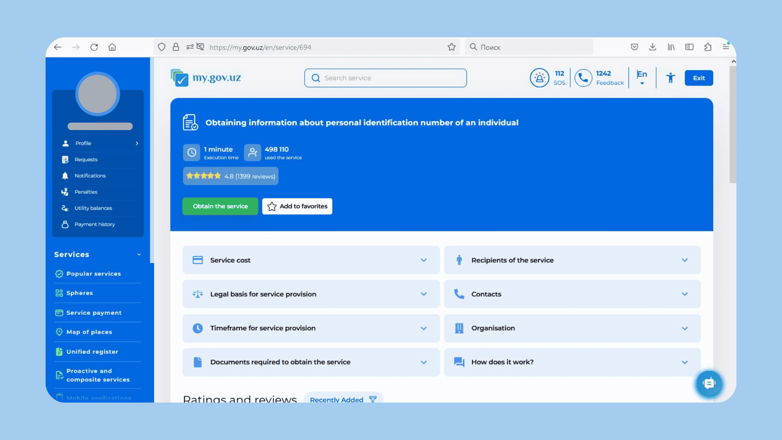Screen dimensions: 782x440
Task: Open browser downloads icon
Action: click(x=652, y=47)
